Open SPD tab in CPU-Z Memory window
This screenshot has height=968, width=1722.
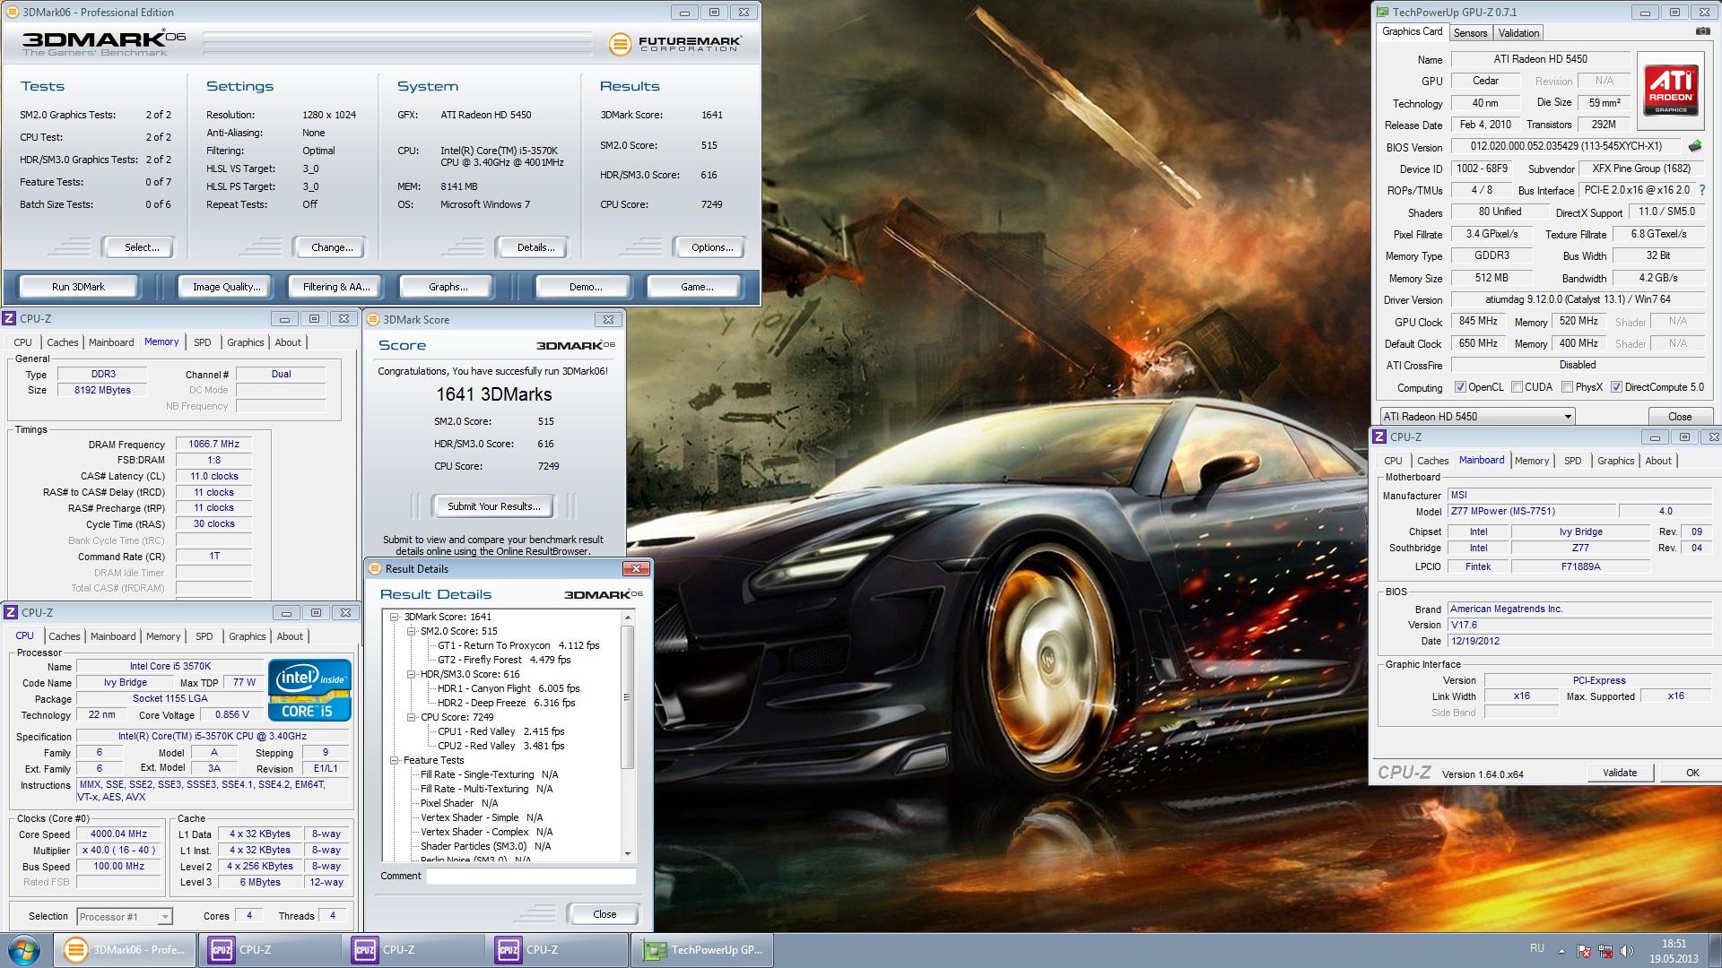203,342
